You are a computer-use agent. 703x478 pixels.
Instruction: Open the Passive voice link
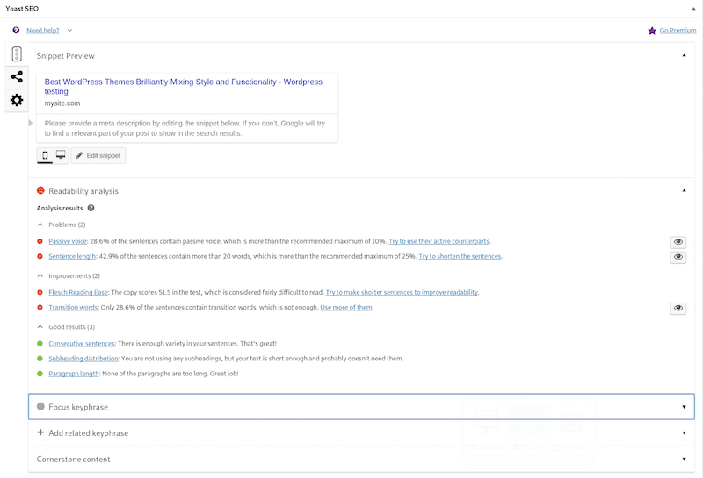[68, 241]
